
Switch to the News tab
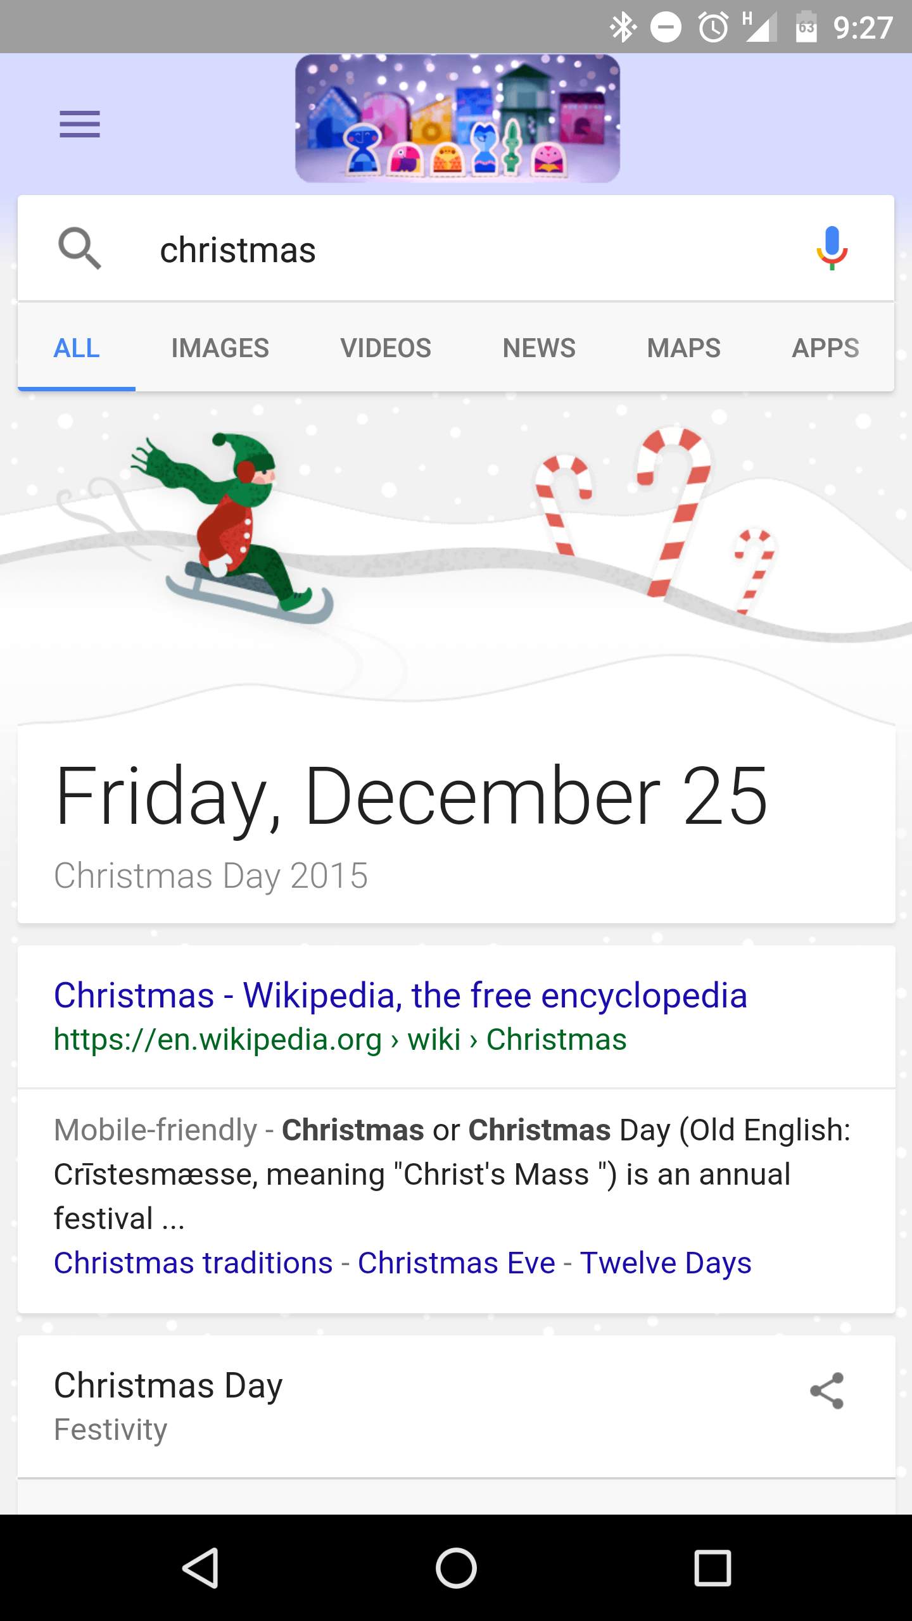(x=539, y=348)
